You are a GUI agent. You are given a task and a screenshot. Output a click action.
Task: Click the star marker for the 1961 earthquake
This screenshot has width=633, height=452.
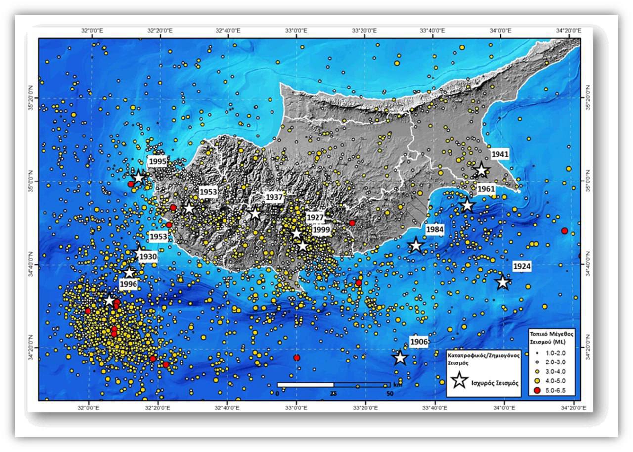[467, 205]
